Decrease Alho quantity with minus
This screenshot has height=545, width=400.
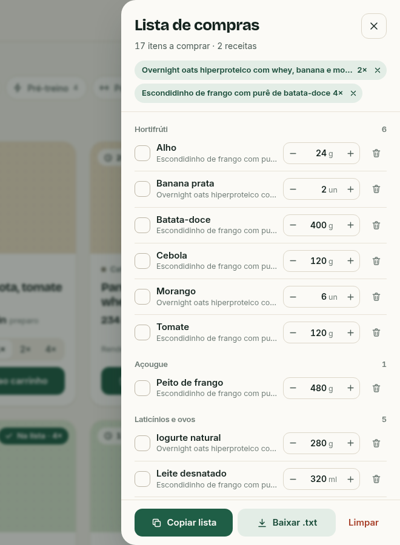pyautogui.click(x=293, y=153)
